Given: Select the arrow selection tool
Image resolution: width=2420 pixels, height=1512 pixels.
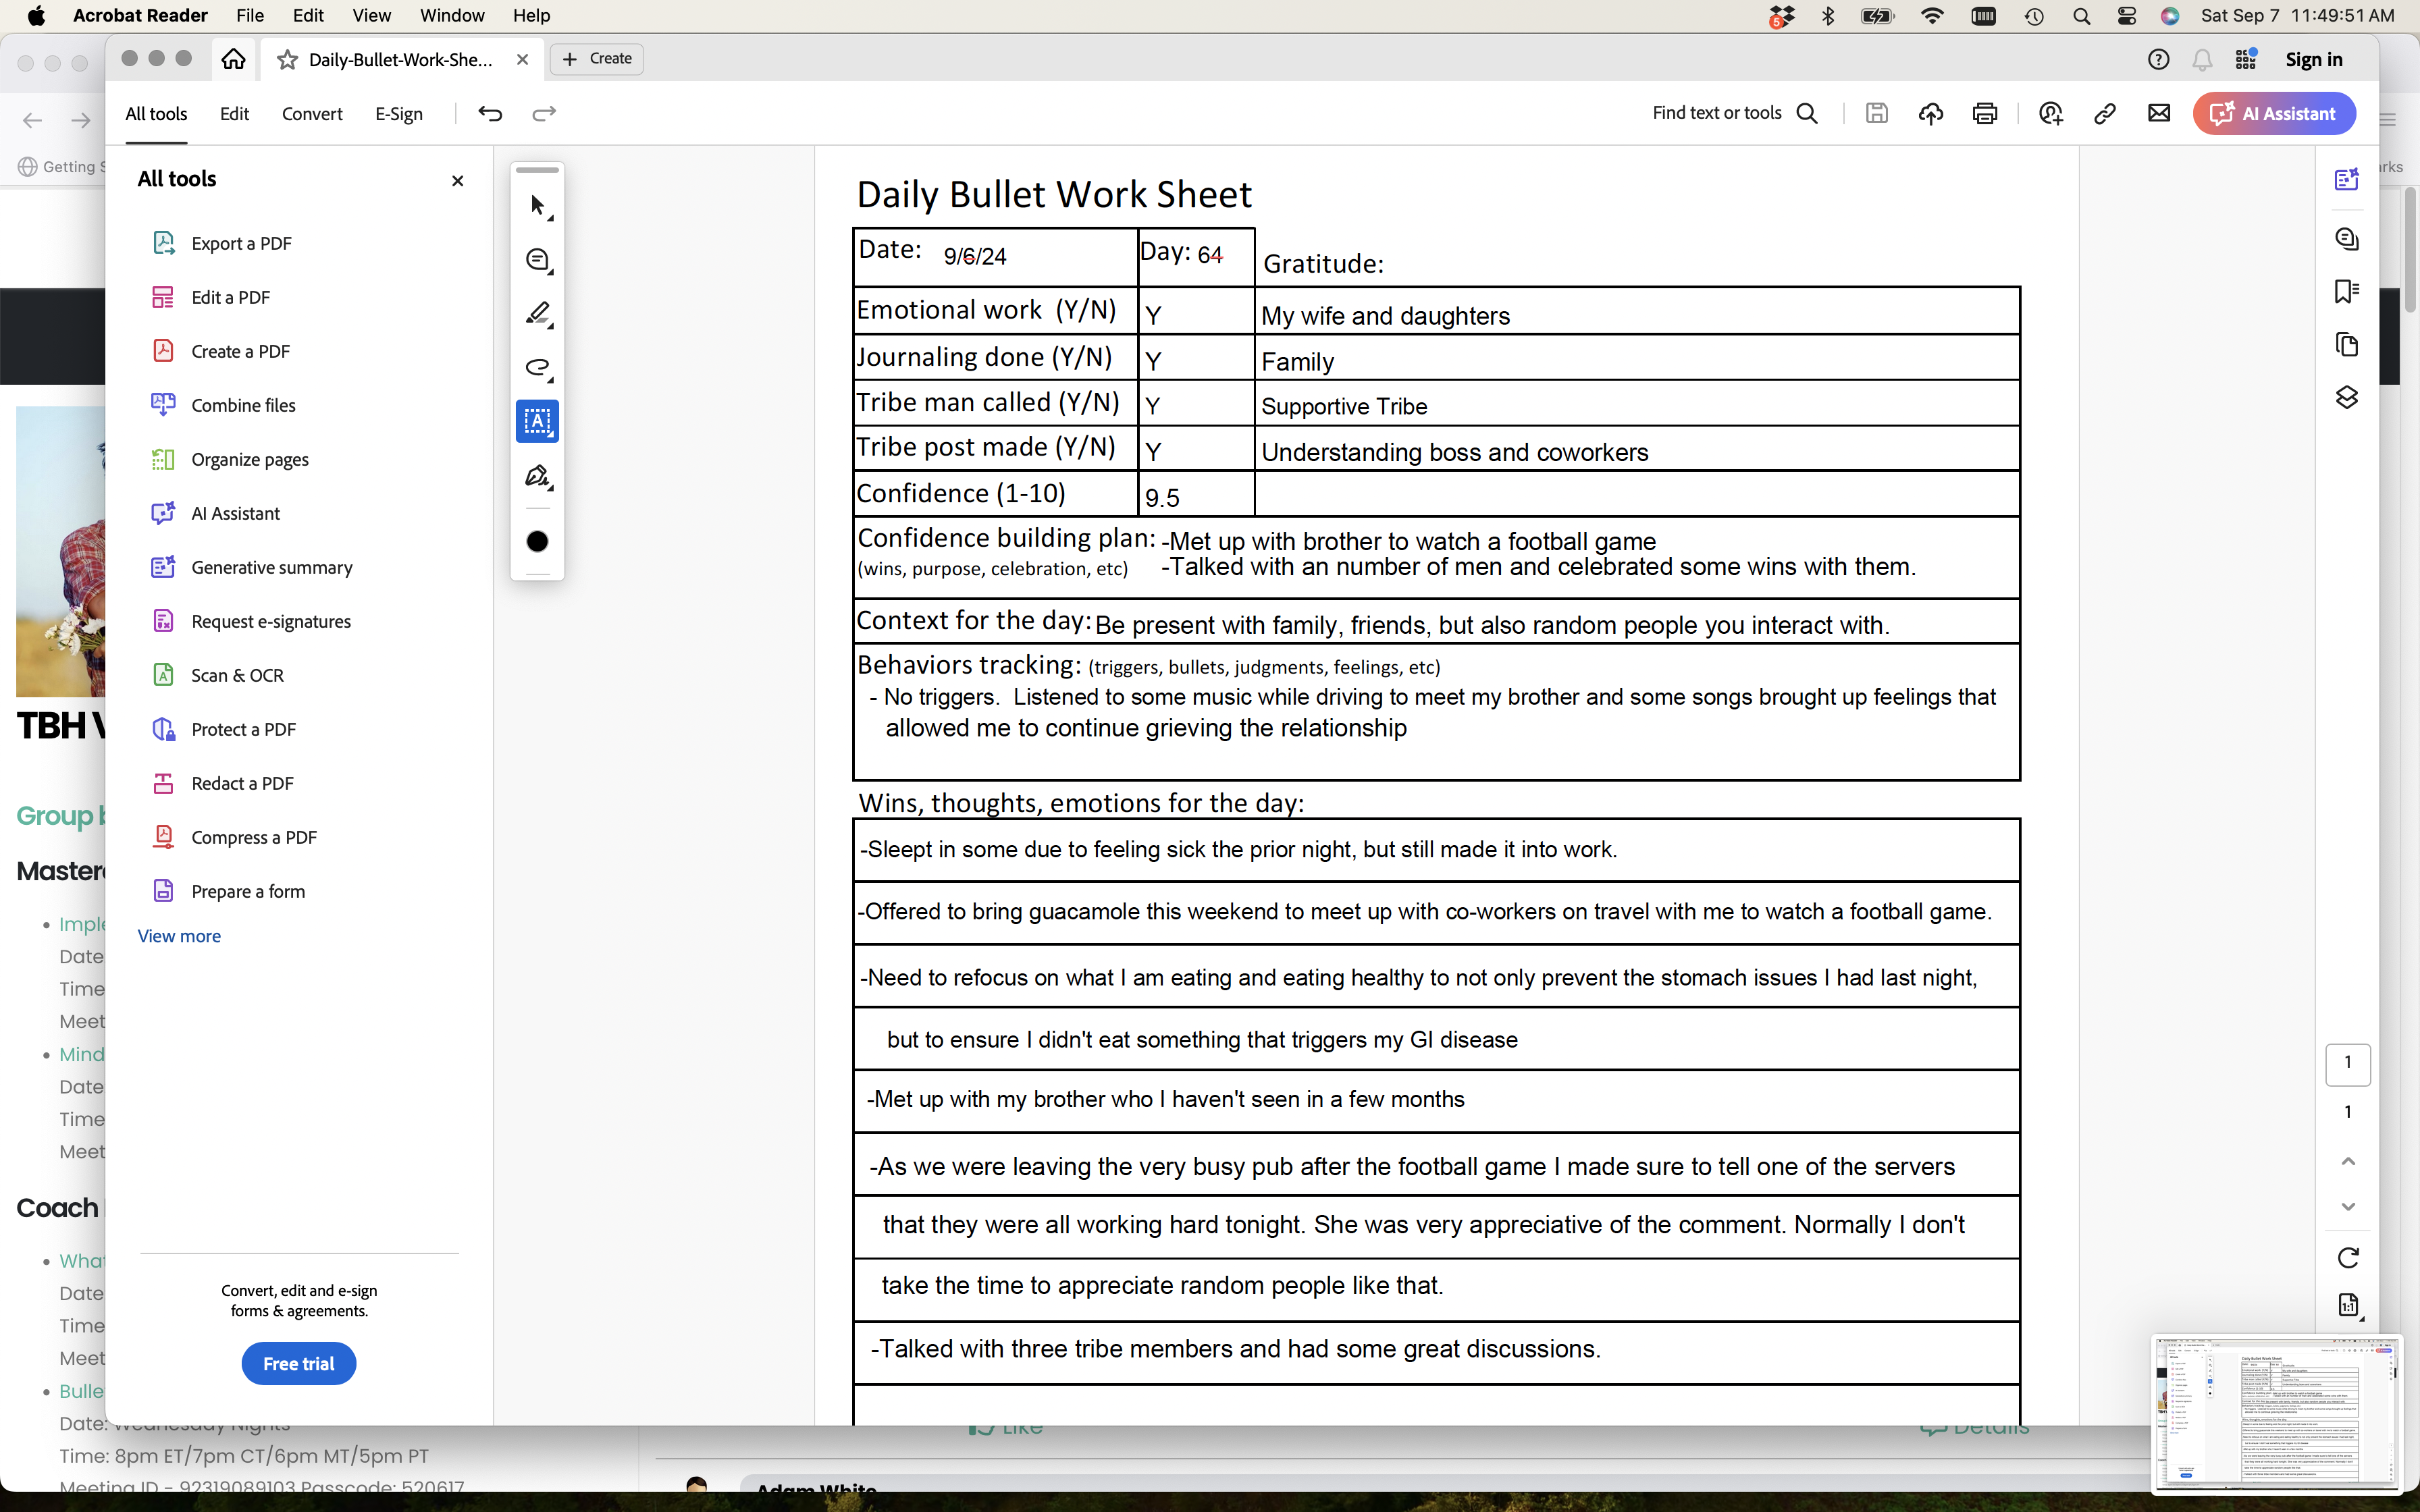Looking at the screenshot, I should pos(538,206).
